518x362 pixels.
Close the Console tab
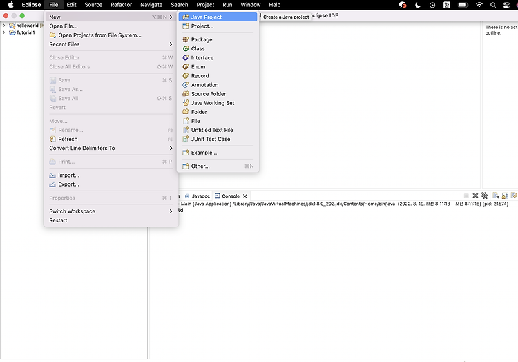(x=245, y=196)
